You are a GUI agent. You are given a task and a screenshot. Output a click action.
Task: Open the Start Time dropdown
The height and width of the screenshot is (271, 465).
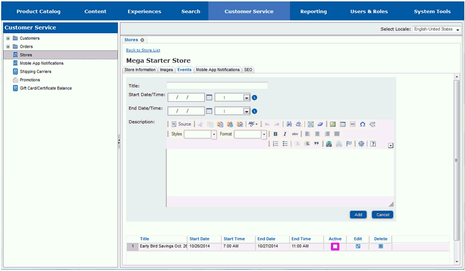click(246, 98)
